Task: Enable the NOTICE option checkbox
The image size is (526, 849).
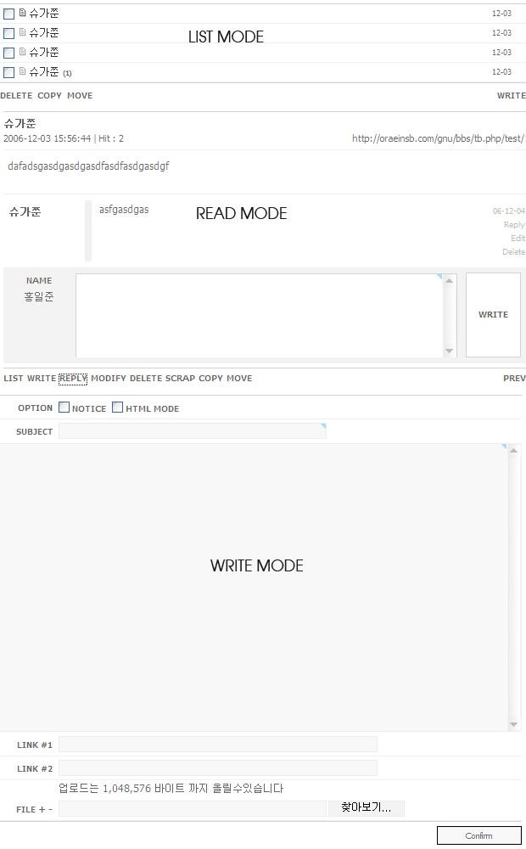Action: click(x=64, y=408)
